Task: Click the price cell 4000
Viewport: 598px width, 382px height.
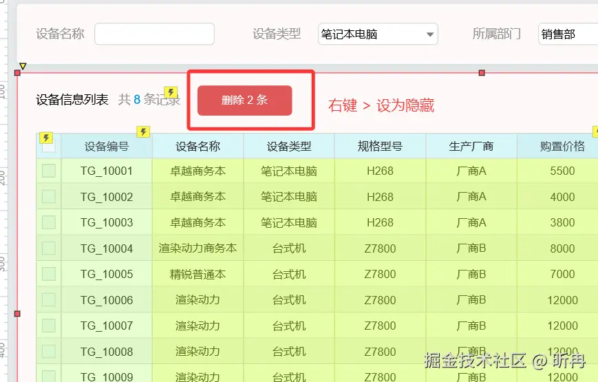Action: coord(558,197)
